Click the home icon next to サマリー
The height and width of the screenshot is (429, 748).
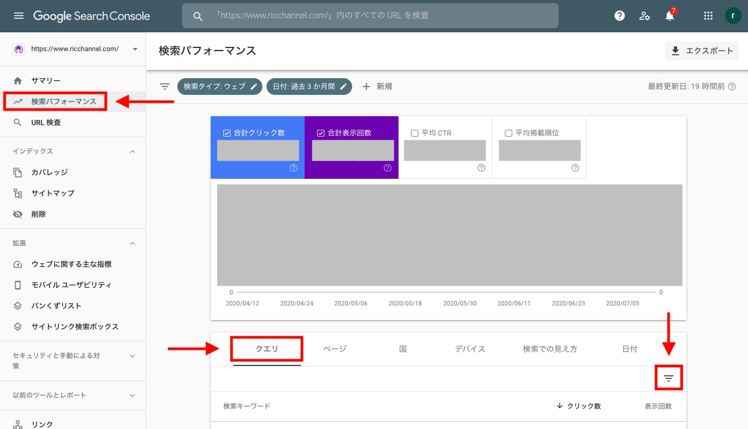[18, 81]
